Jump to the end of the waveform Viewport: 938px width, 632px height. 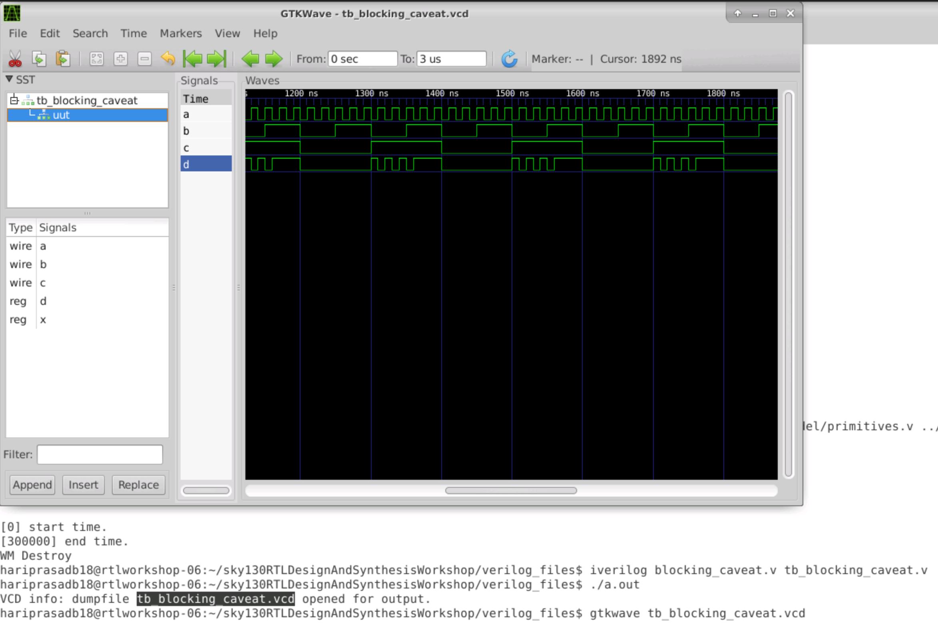coord(216,59)
